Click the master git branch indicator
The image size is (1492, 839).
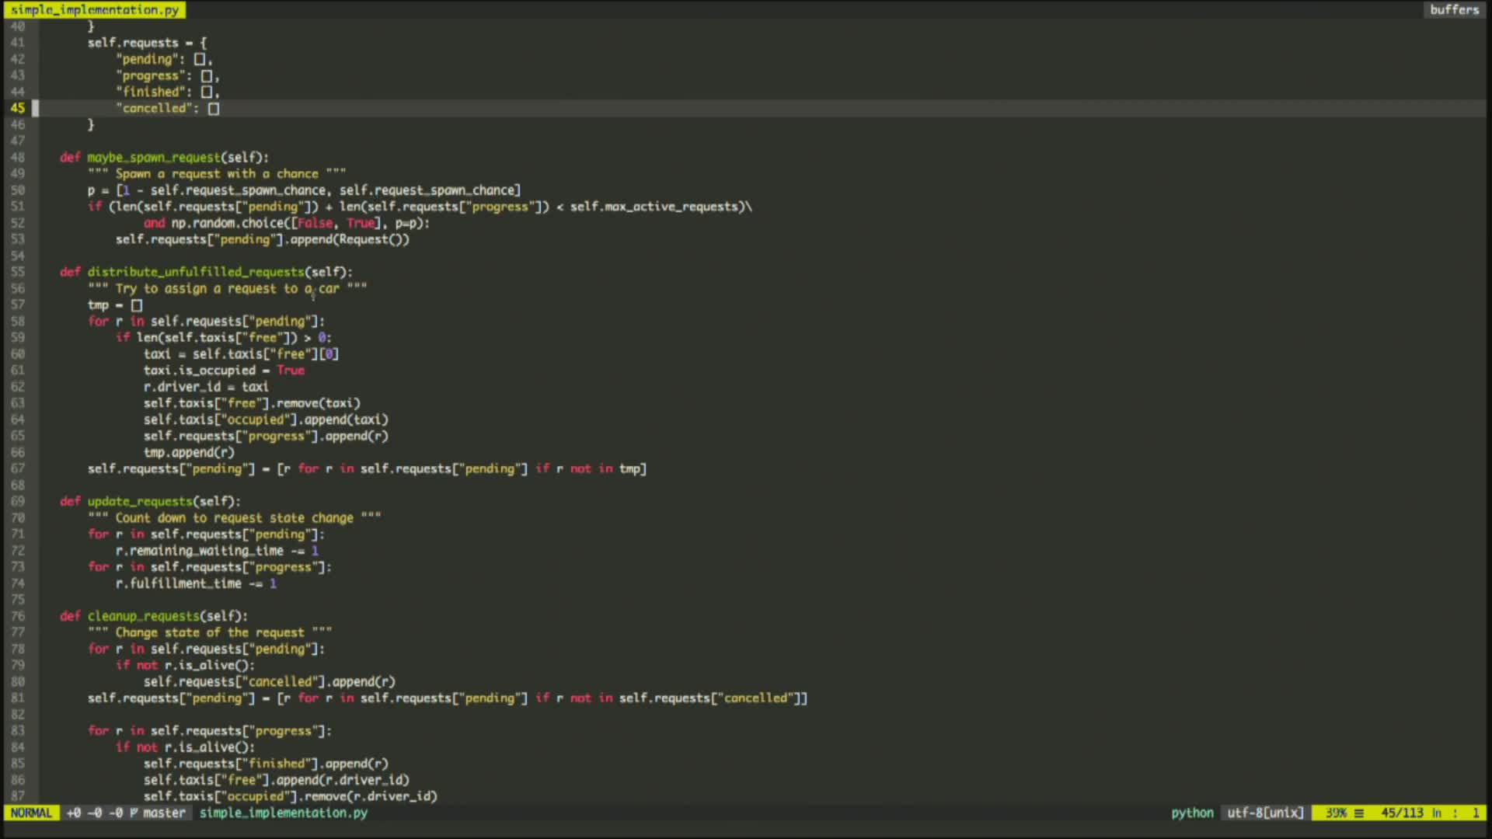coord(158,813)
